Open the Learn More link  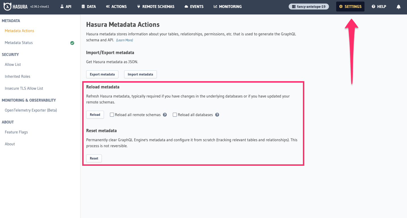[x=124, y=40]
